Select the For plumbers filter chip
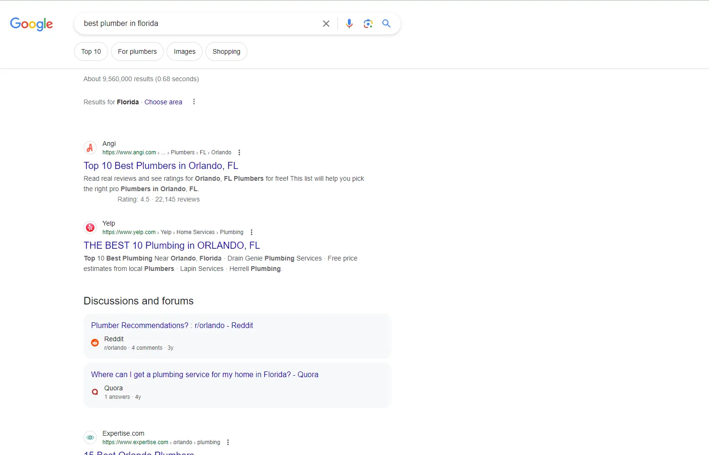 click(x=137, y=51)
